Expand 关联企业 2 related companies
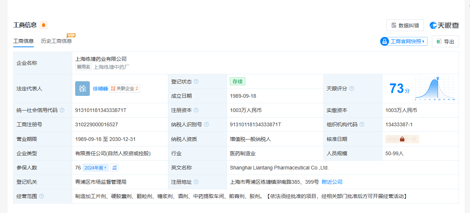 click(x=124, y=89)
